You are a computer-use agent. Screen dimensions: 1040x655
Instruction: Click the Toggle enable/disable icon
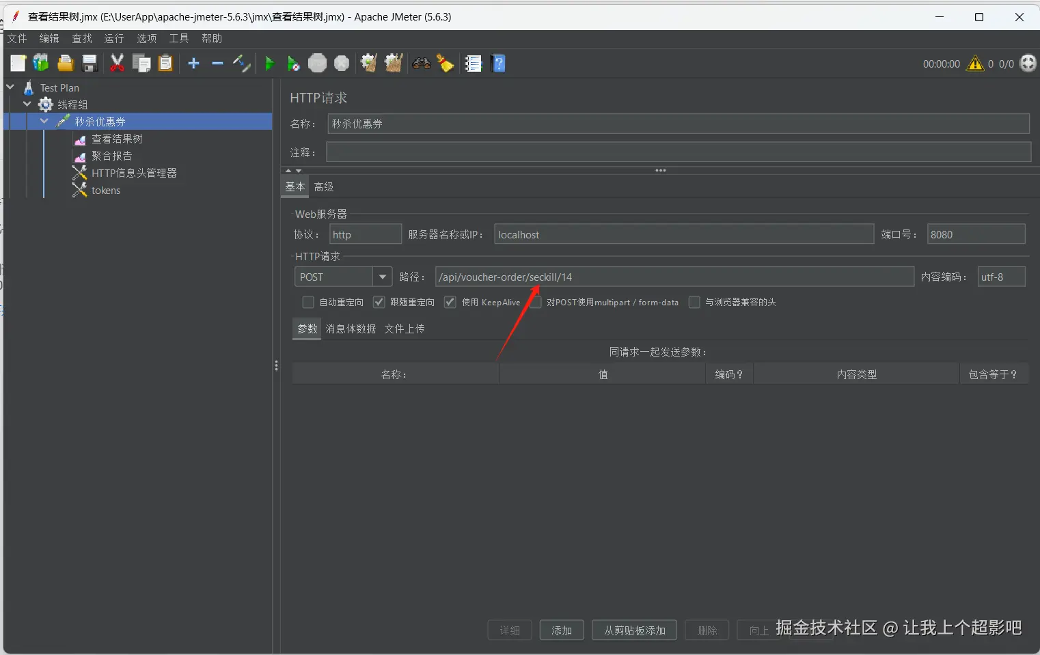[x=241, y=64]
